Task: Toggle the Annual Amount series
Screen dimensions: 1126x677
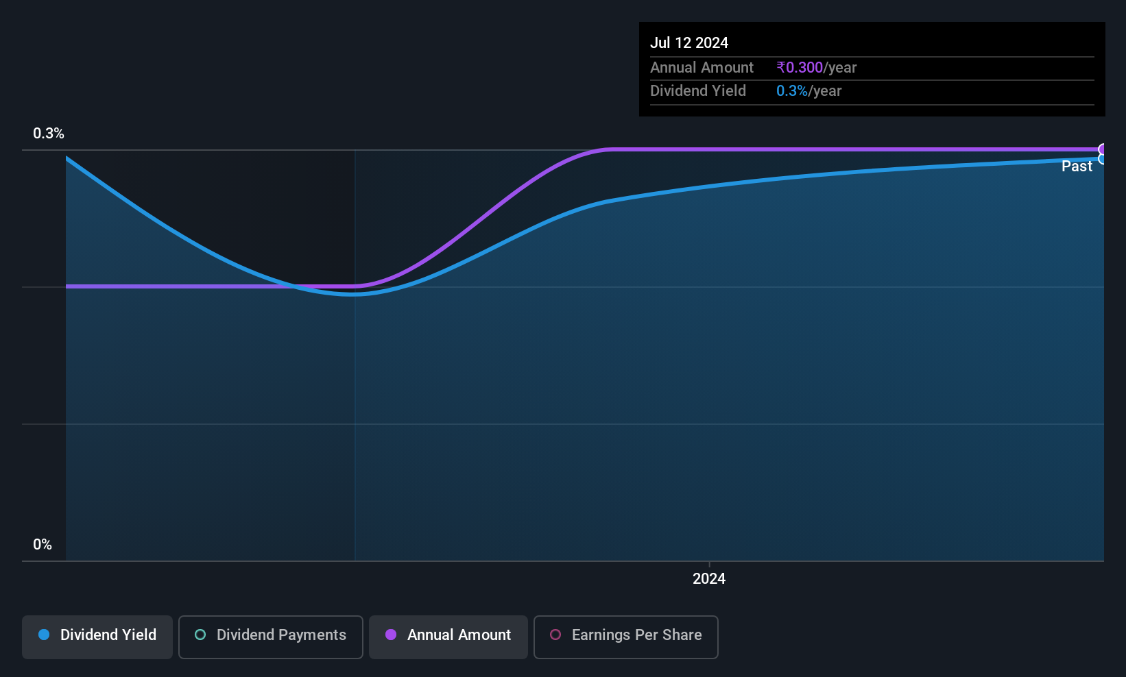Action: coord(448,637)
